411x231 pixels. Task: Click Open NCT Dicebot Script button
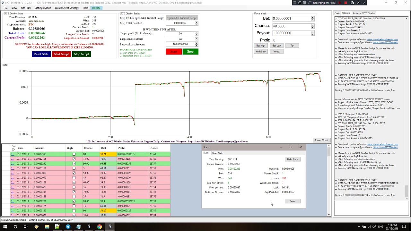click(x=182, y=18)
